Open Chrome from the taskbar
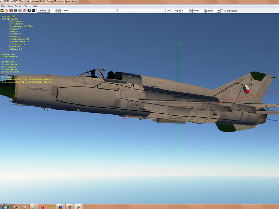This screenshot has height=209, width=279. pos(52,207)
